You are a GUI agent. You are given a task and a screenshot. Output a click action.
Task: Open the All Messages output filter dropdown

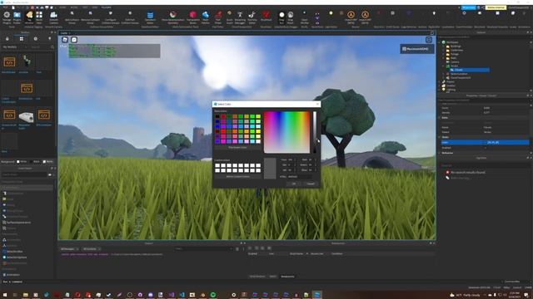(x=69, y=249)
